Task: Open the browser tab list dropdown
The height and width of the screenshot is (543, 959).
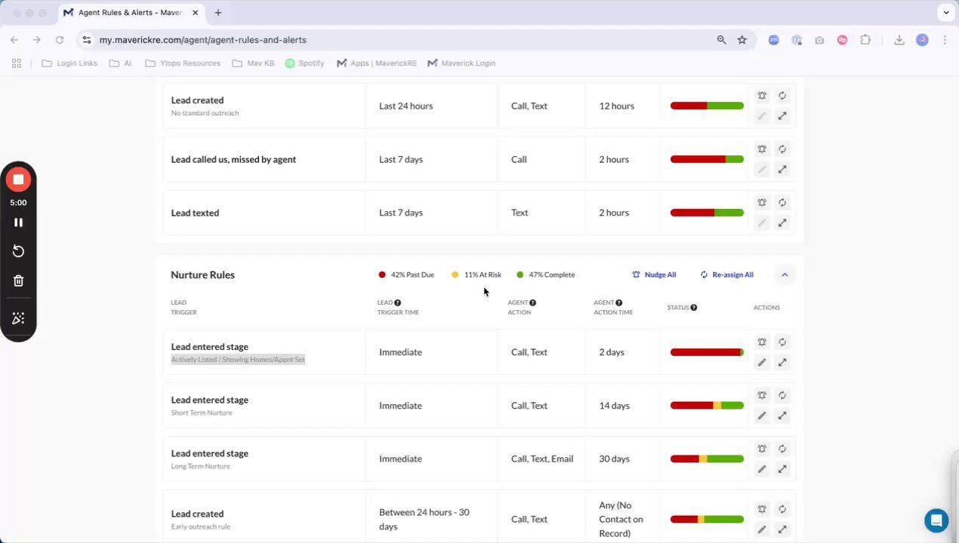Action: 946,13
